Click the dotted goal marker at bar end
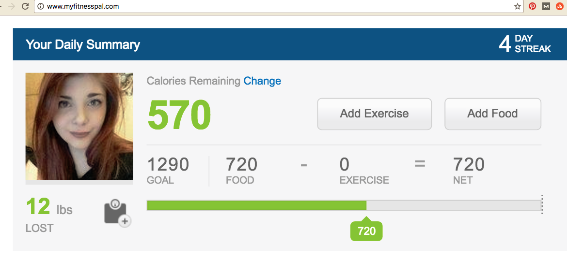 pos(542,204)
